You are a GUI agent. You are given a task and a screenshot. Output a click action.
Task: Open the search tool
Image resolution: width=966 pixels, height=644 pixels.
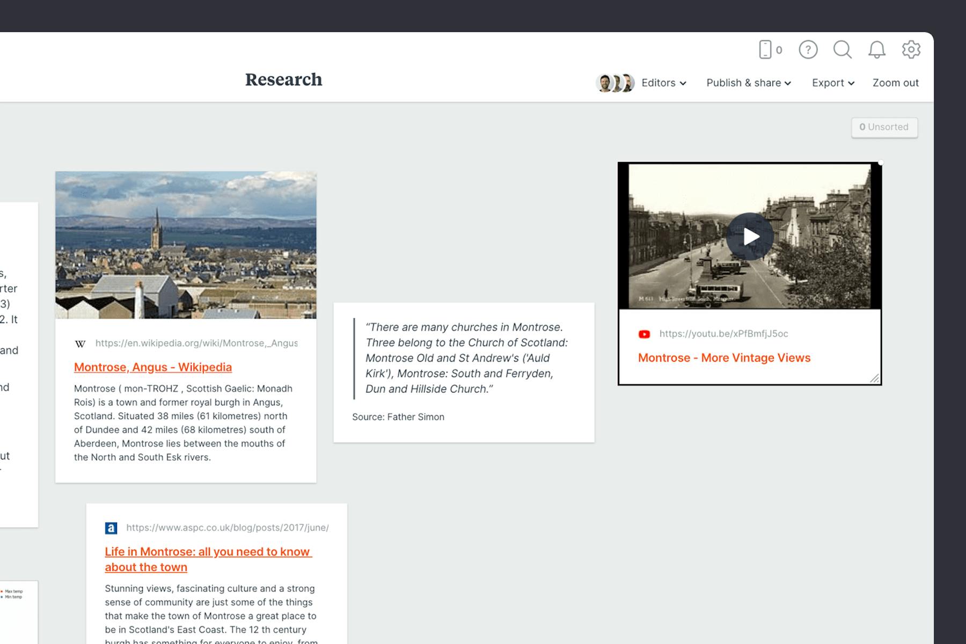coord(843,49)
